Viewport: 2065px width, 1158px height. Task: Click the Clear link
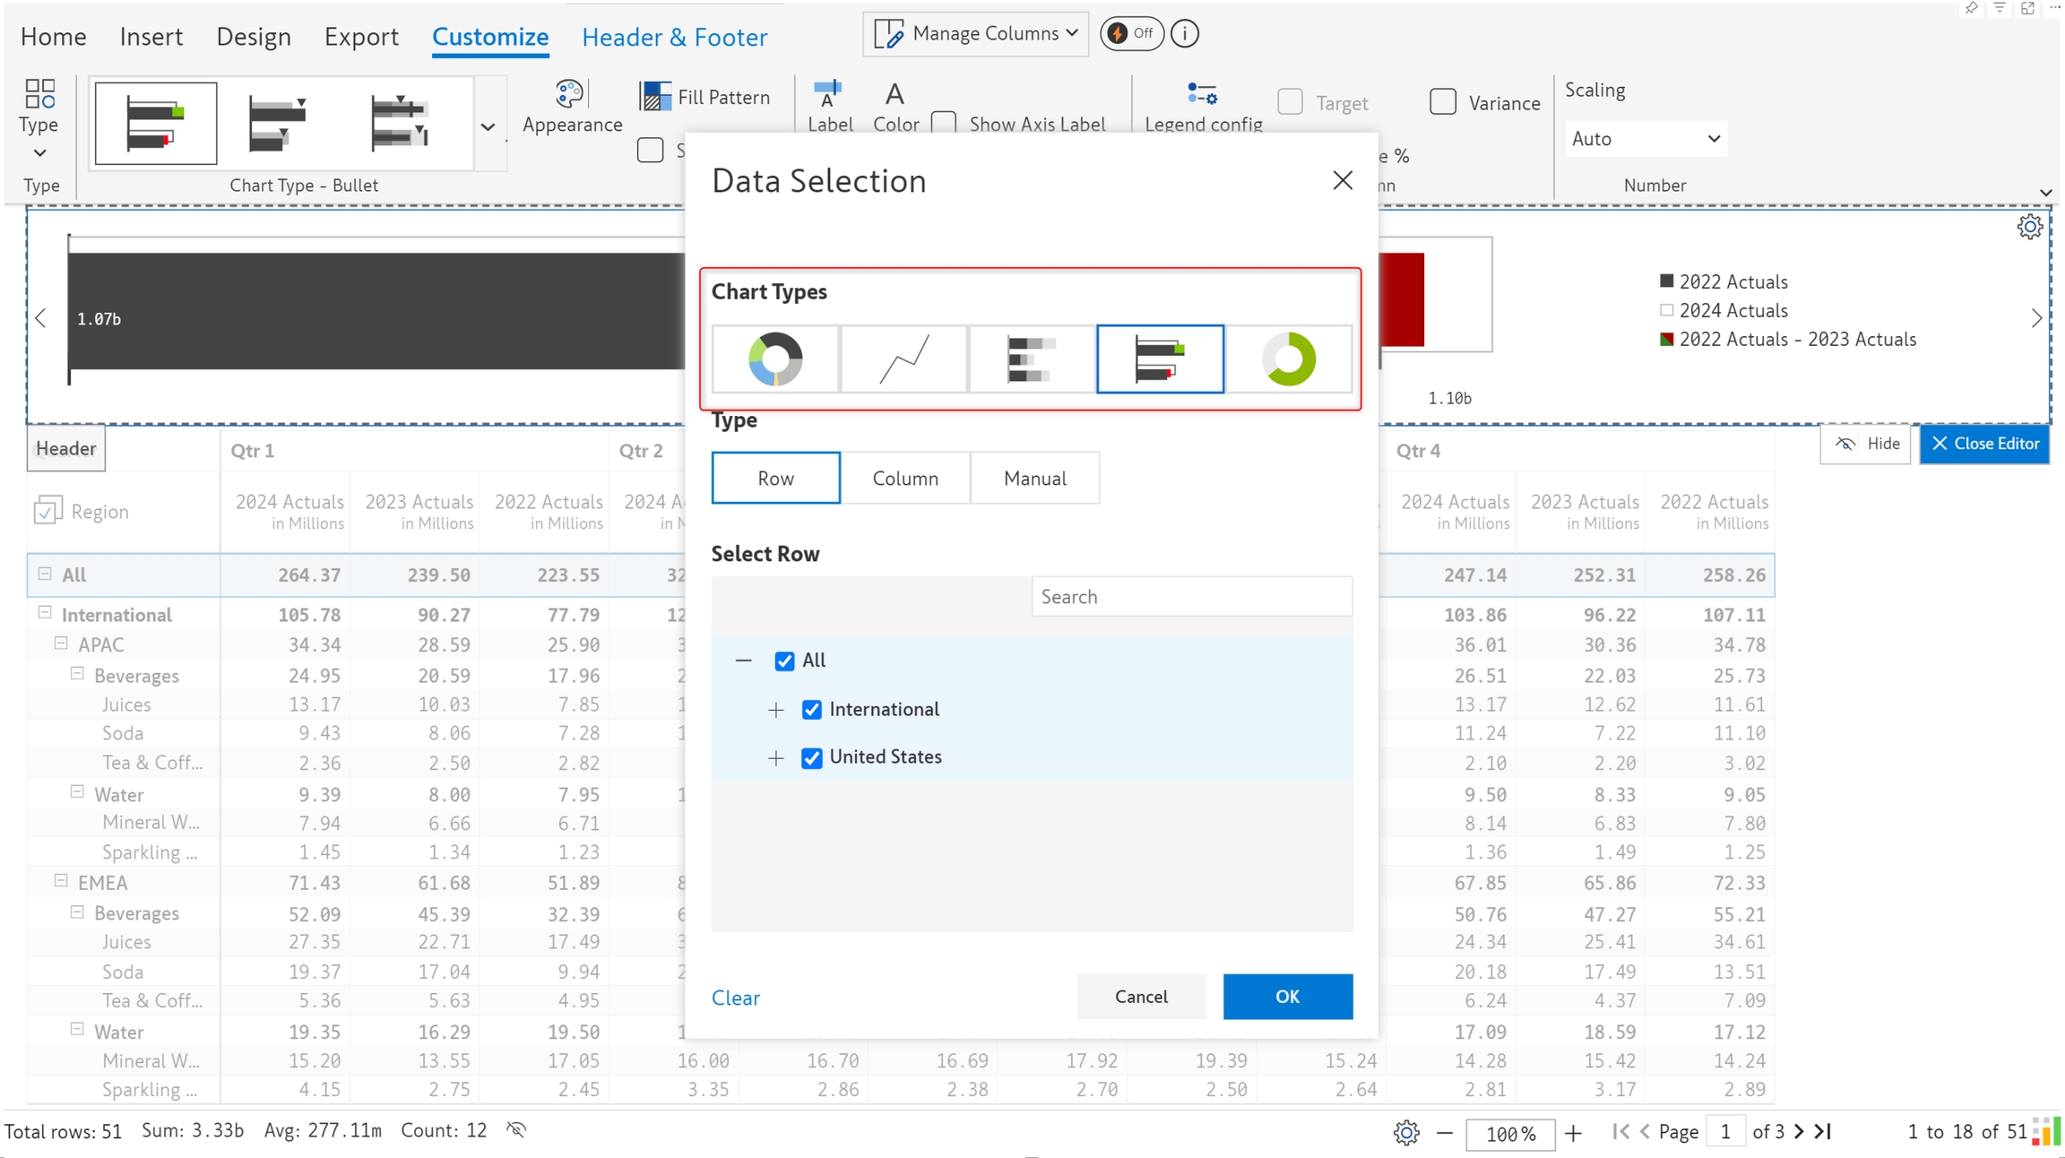pos(735,998)
